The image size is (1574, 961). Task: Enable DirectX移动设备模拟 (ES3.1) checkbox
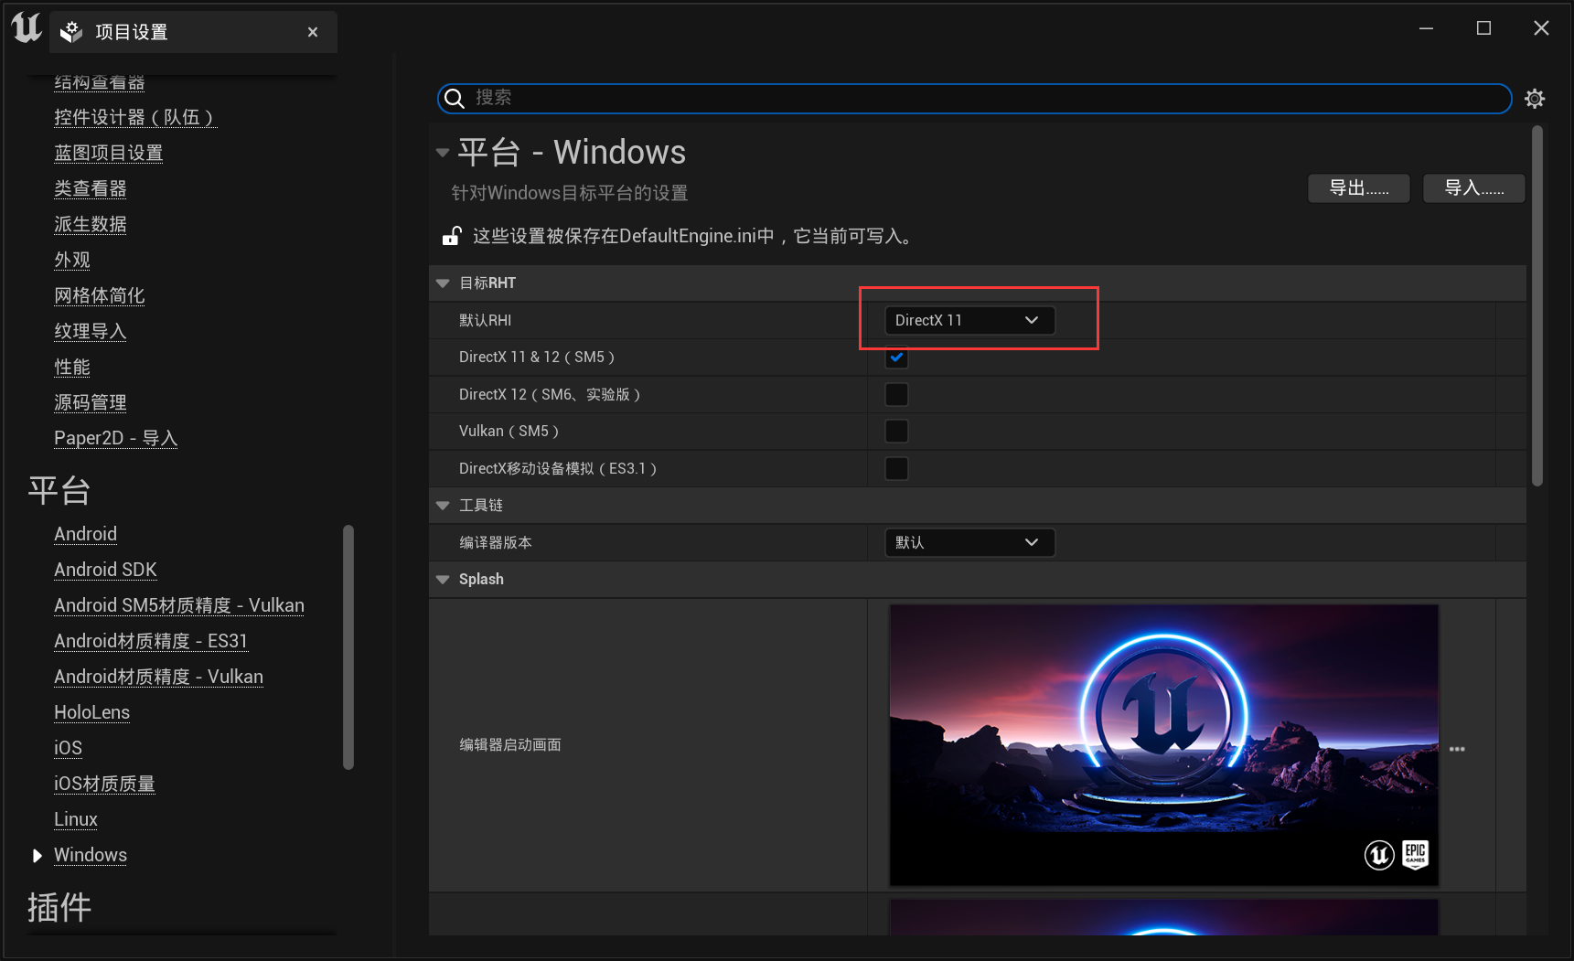pyautogui.click(x=896, y=468)
